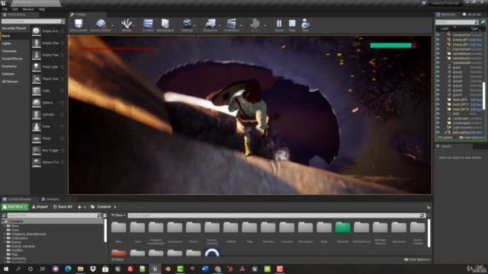Click Content Browser history back arrow
The image size is (488, 274).
[79, 207]
